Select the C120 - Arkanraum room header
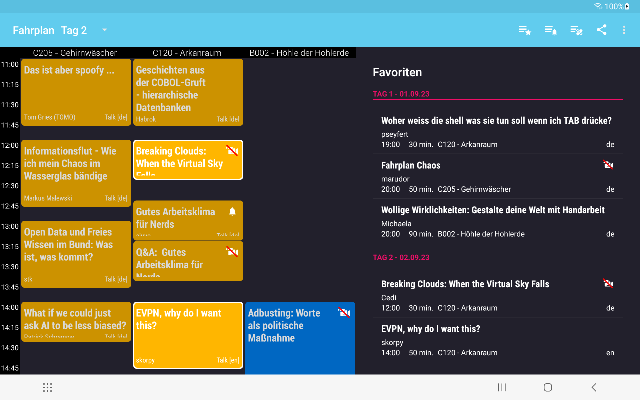 pos(187,53)
